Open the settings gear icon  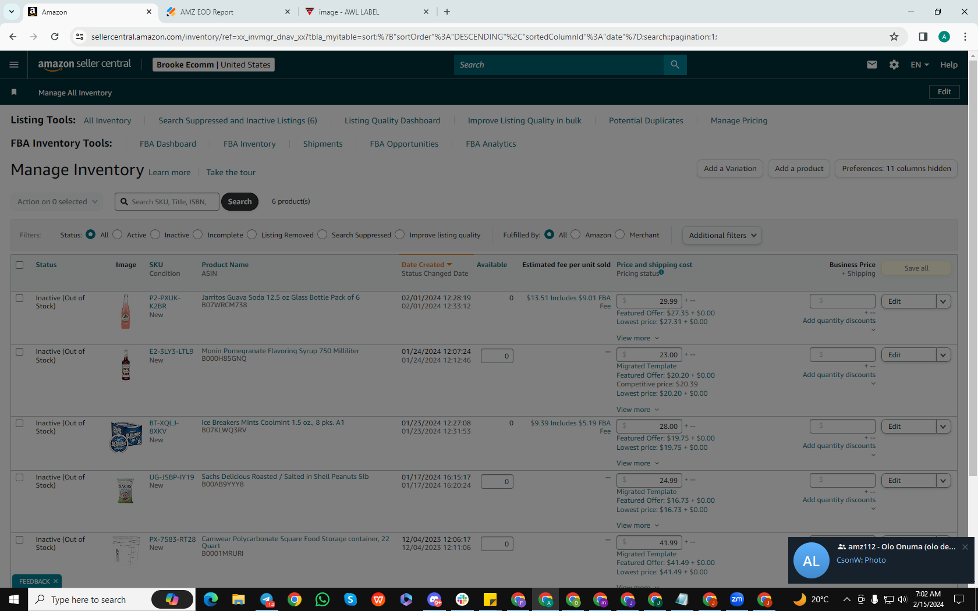pyautogui.click(x=894, y=65)
